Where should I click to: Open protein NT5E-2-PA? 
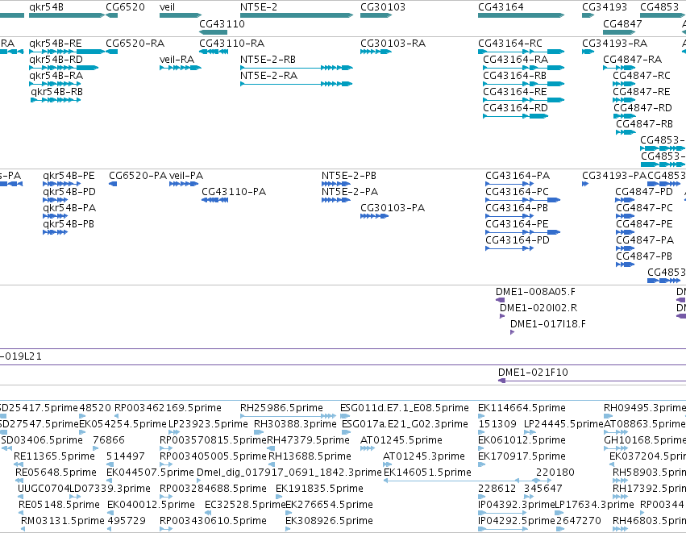[x=350, y=192]
